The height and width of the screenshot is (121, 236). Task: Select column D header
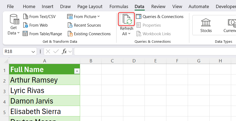[x=134, y=61]
